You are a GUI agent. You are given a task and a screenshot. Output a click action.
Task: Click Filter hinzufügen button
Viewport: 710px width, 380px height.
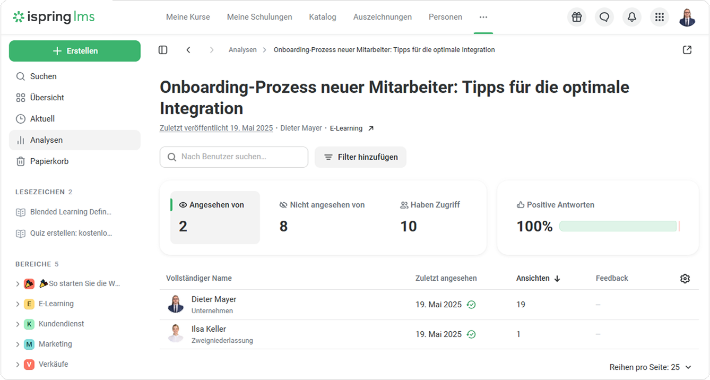tap(360, 157)
